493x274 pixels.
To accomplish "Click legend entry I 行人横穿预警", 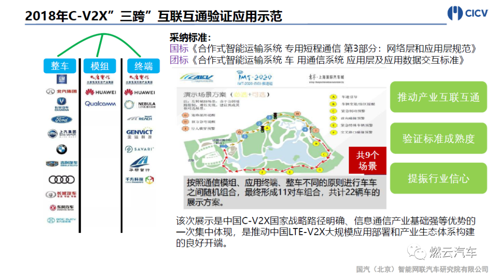I will [x=199, y=129].
